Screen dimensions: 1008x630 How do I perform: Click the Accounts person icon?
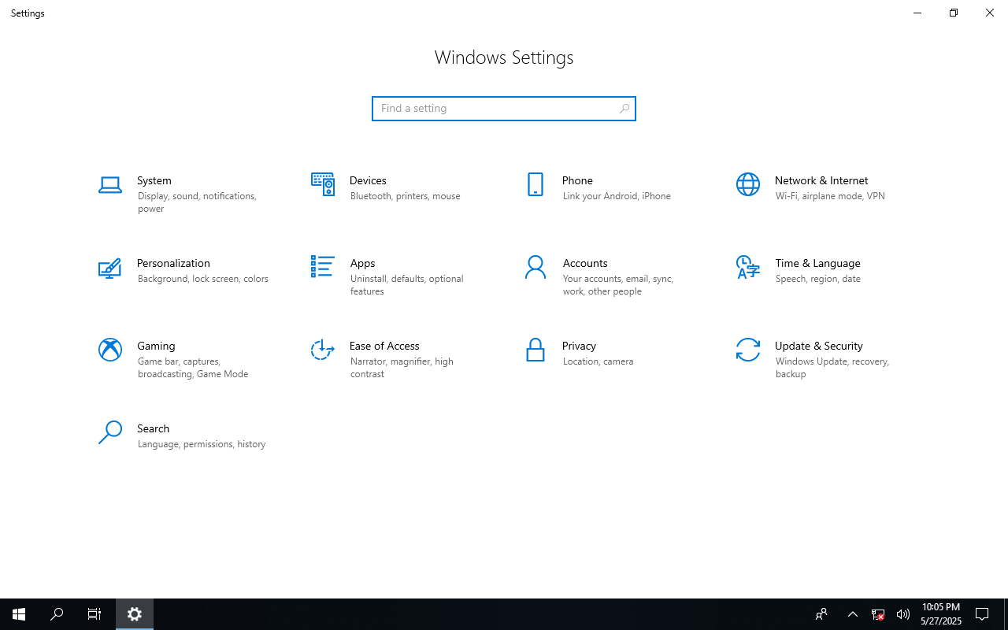coord(535,267)
